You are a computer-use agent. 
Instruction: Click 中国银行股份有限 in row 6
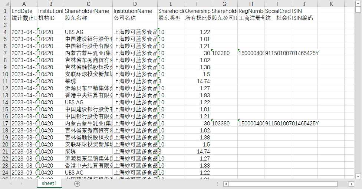88,46
